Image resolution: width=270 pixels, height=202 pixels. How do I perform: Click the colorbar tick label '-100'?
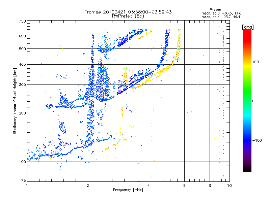(257, 140)
